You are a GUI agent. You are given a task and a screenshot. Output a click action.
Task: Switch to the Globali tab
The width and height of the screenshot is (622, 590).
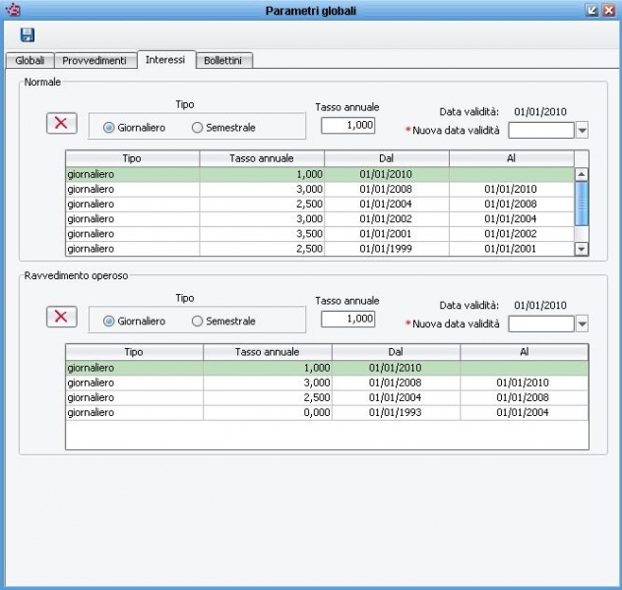[x=30, y=61]
